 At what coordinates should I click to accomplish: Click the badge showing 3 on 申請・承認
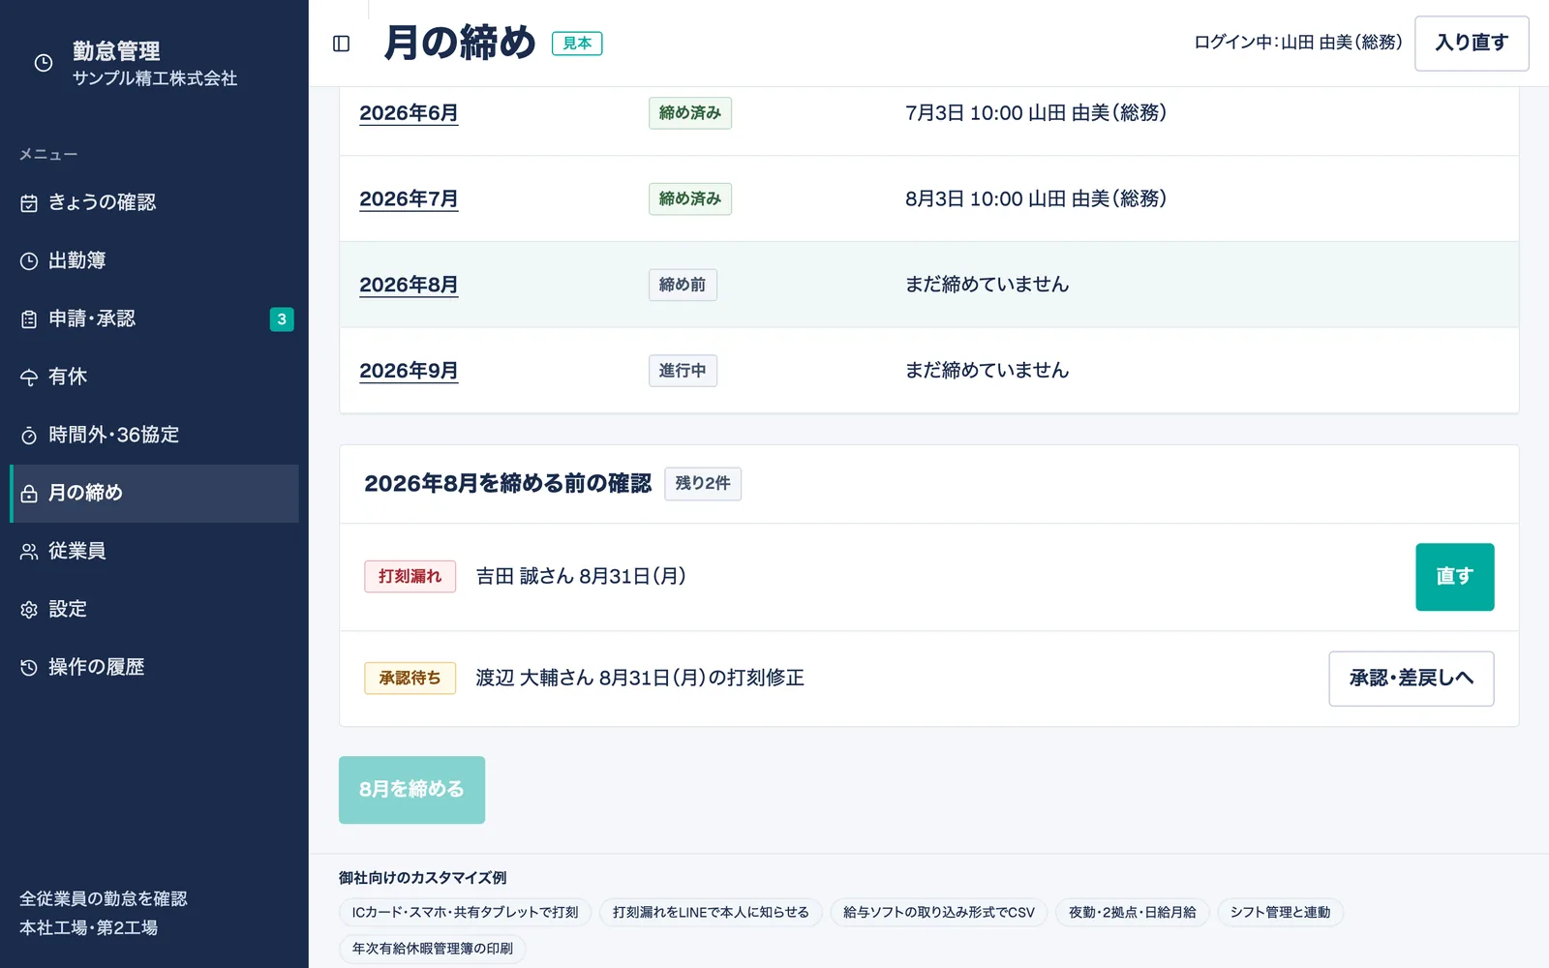coord(282,319)
